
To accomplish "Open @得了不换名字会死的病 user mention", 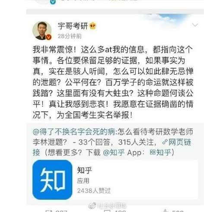I will (74, 132).
